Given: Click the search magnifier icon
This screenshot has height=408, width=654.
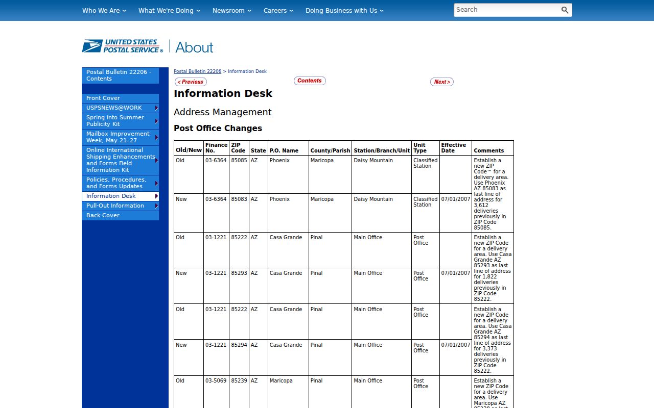Looking at the screenshot, I should (565, 10).
